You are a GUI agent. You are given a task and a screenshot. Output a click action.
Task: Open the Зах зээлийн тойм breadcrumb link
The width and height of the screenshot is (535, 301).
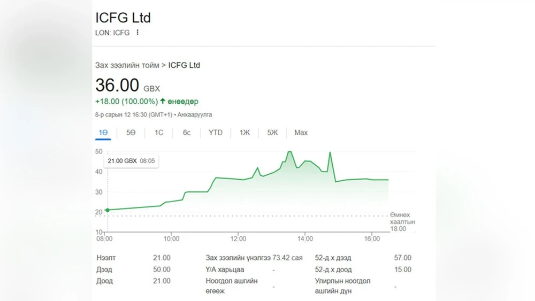click(x=127, y=65)
